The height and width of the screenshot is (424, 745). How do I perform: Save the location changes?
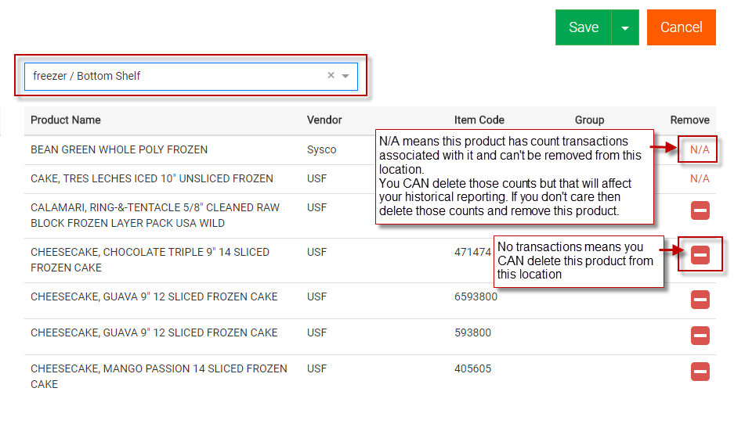pos(583,27)
